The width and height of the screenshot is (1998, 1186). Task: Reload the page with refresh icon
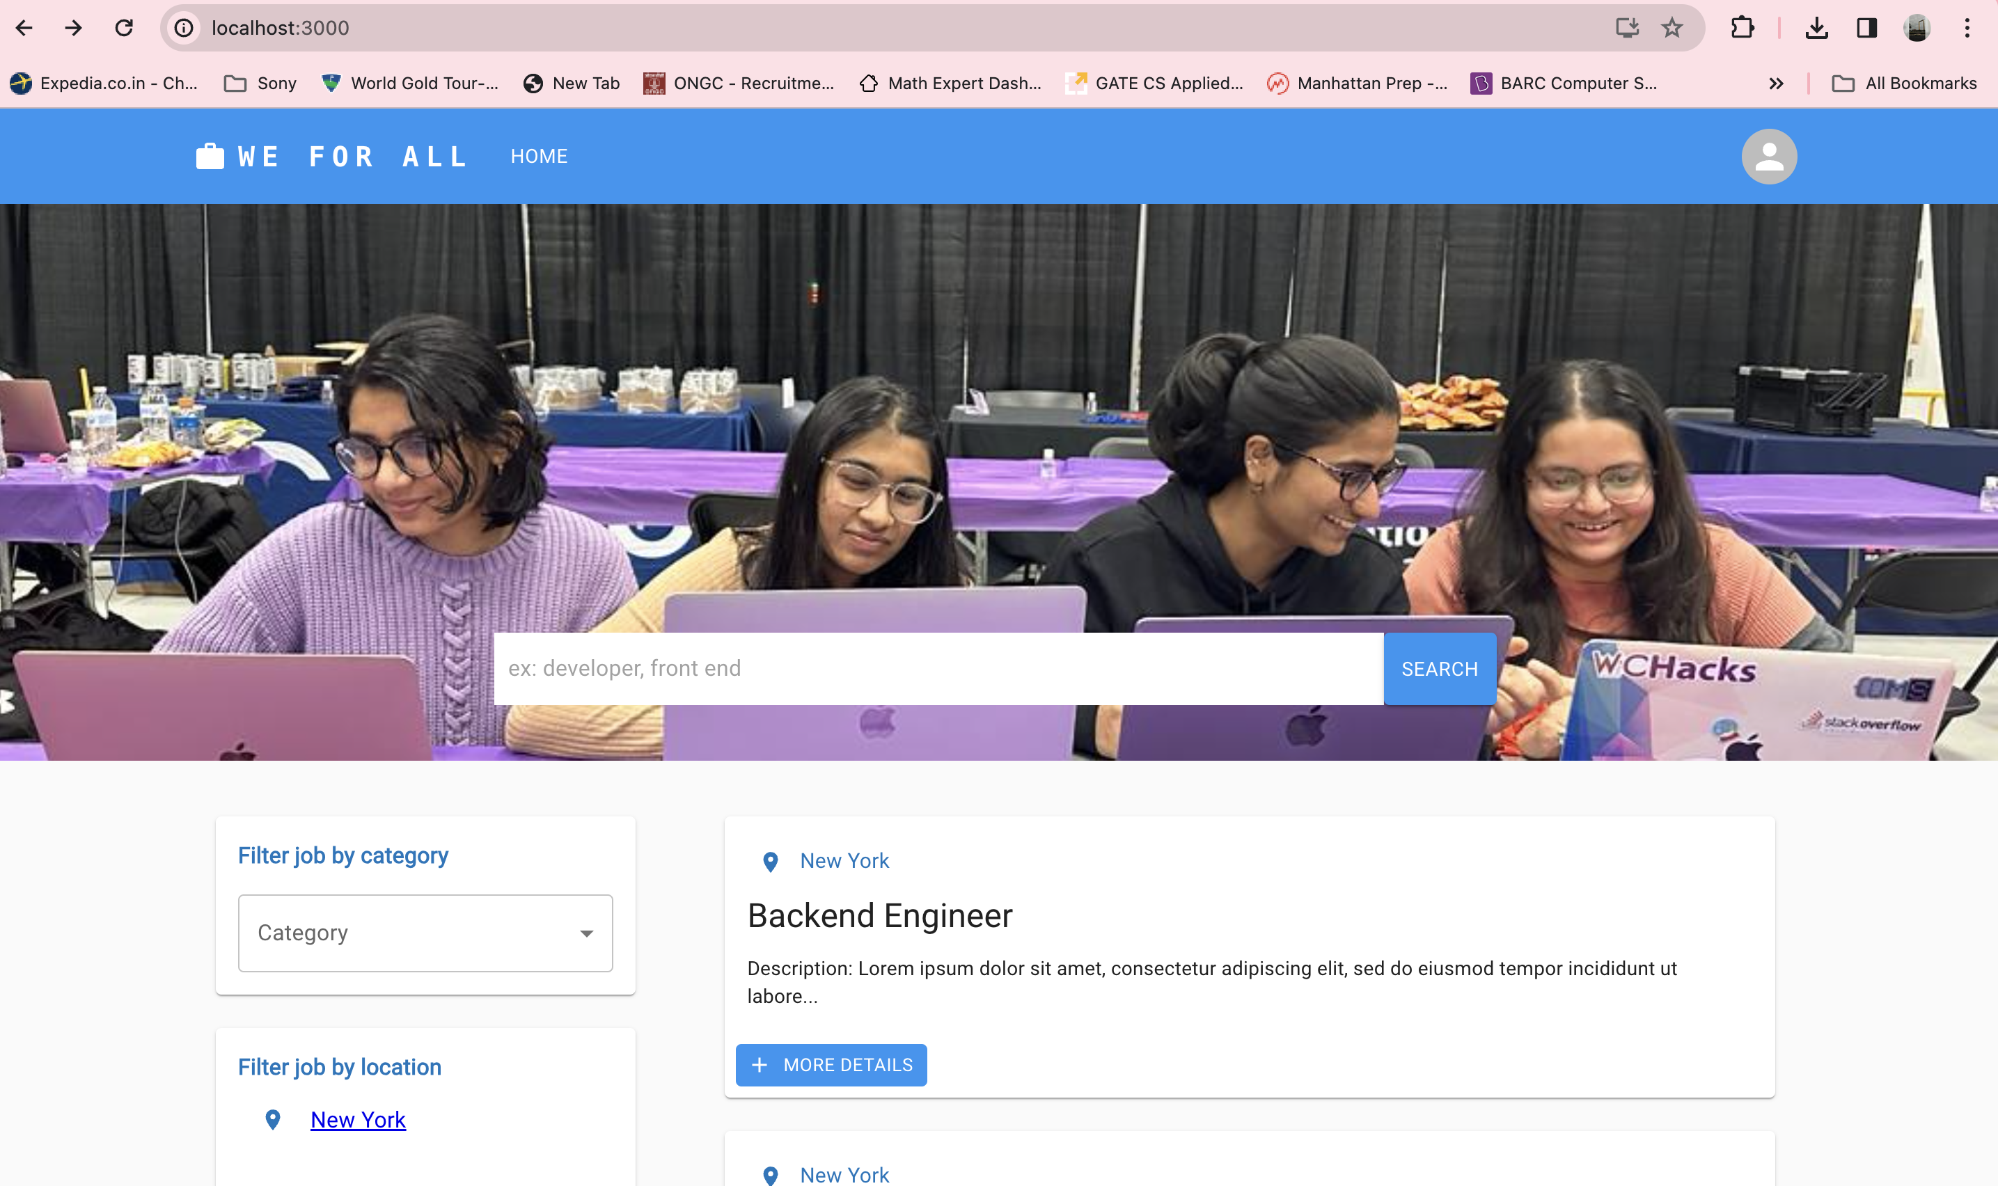coord(124,28)
